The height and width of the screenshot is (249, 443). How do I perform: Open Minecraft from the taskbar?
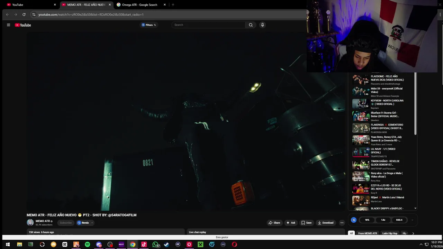[200, 245]
